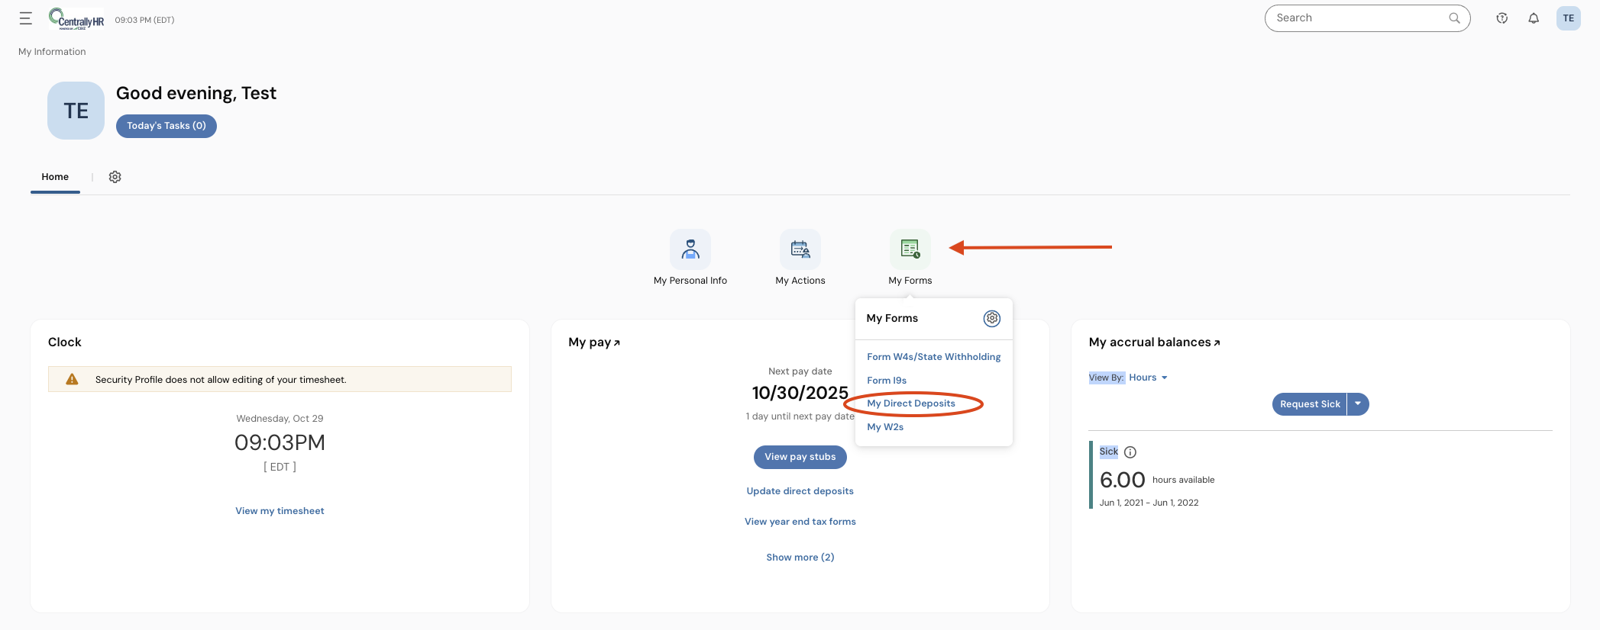This screenshot has width=1600, height=630.
Task: Select the Home tab
Action: 55,177
